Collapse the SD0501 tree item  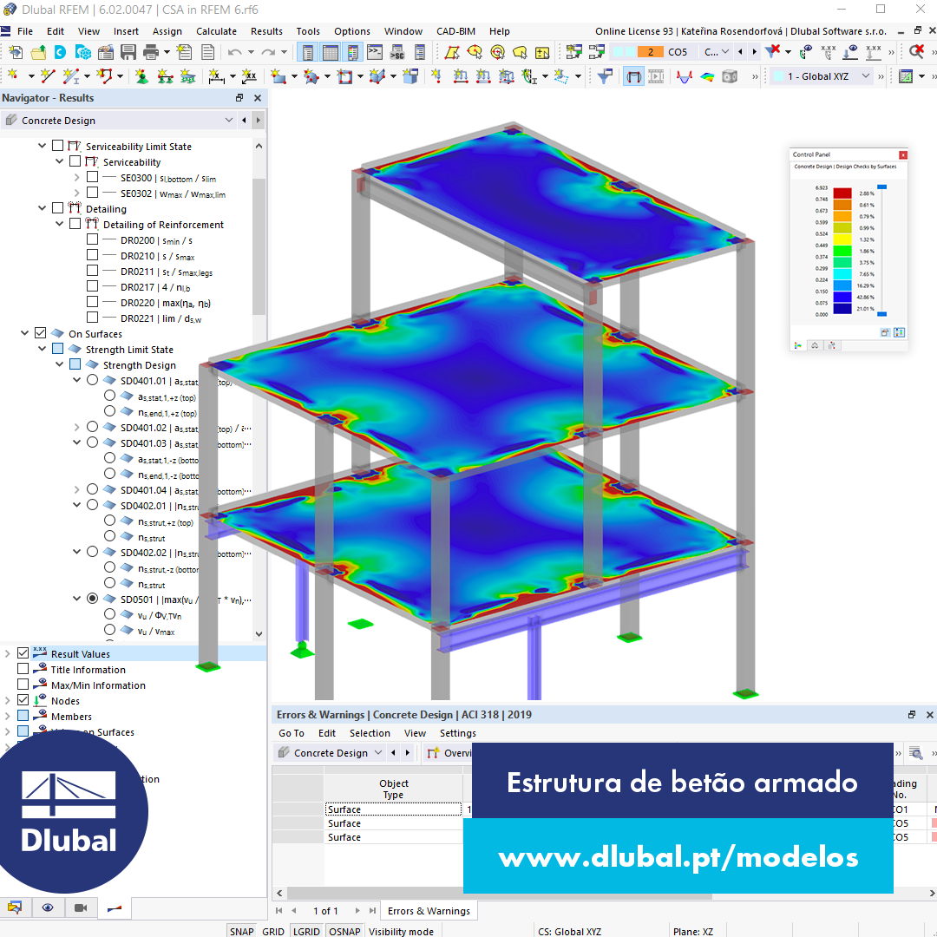tap(76, 598)
